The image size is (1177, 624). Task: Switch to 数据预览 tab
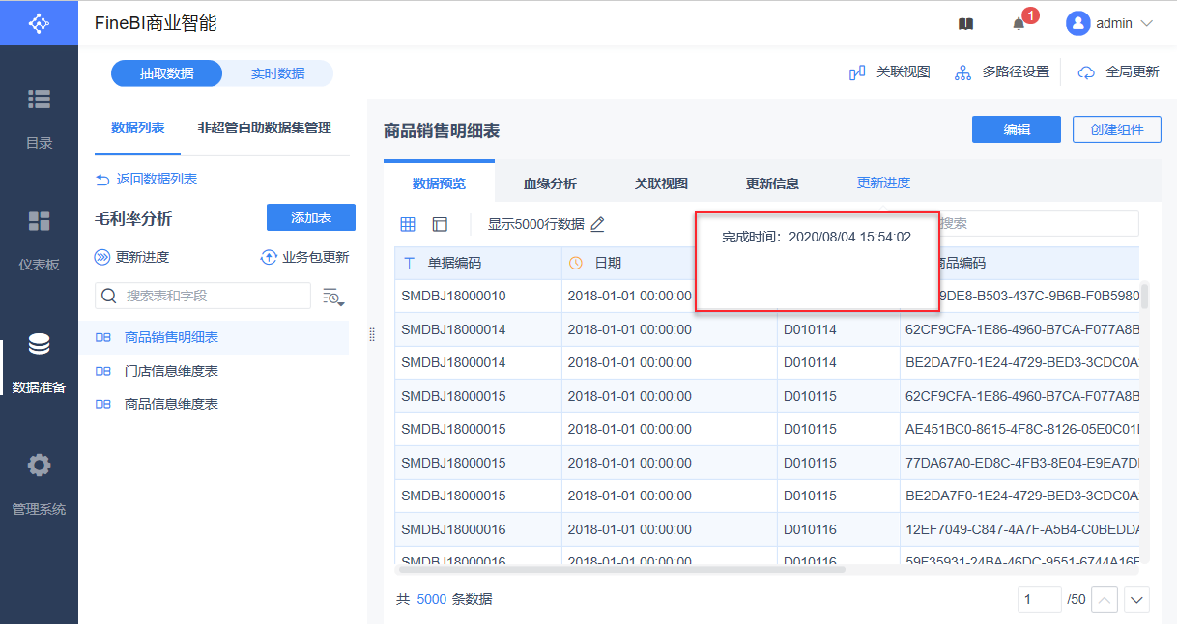tap(439, 183)
